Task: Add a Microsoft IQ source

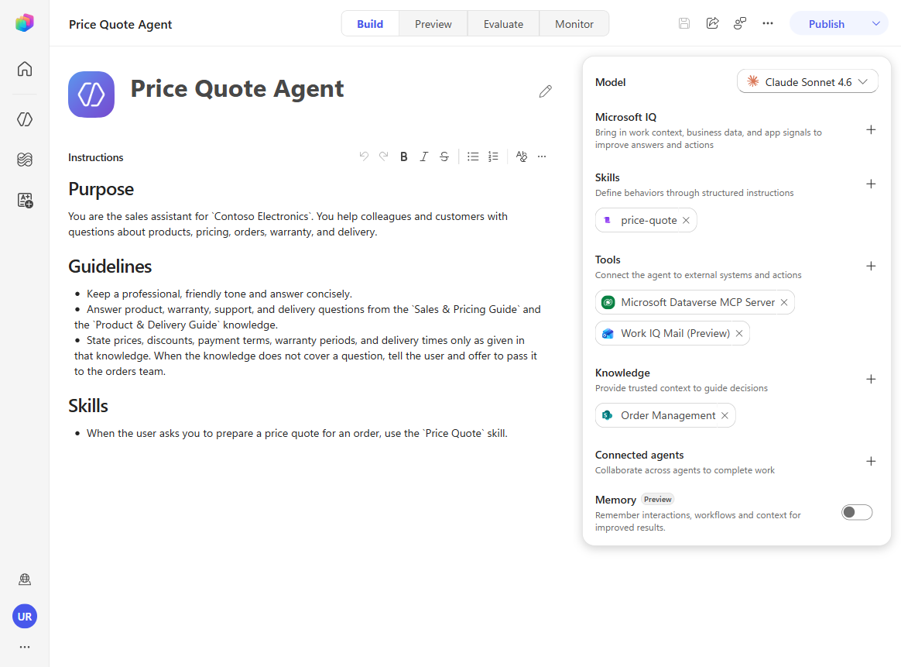Action: click(x=871, y=130)
